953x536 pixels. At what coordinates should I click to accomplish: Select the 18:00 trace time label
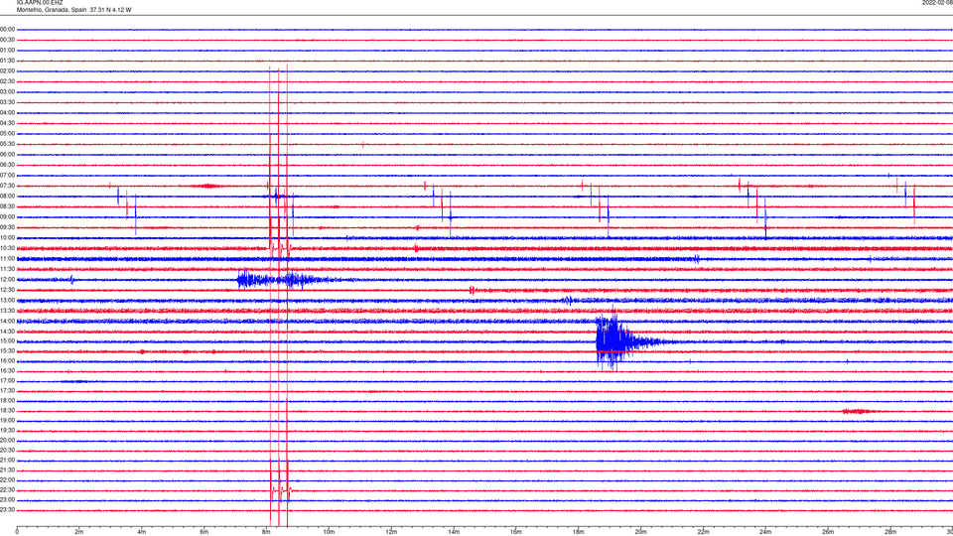point(7,400)
